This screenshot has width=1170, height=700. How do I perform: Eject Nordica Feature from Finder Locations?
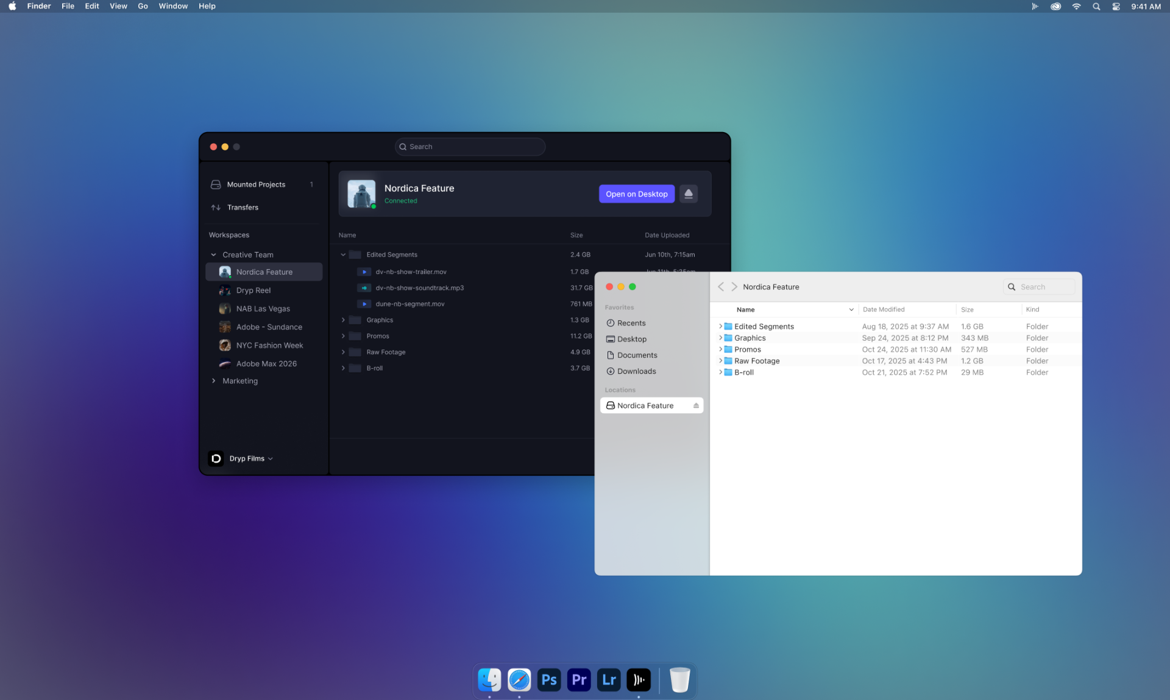(x=697, y=405)
